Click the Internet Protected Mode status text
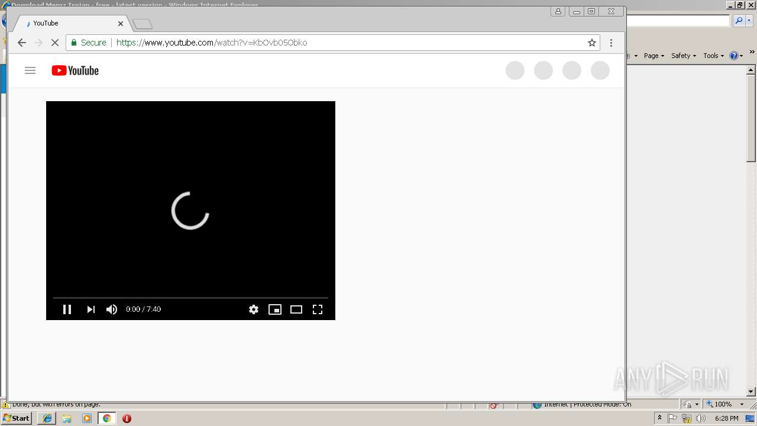 coord(587,405)
